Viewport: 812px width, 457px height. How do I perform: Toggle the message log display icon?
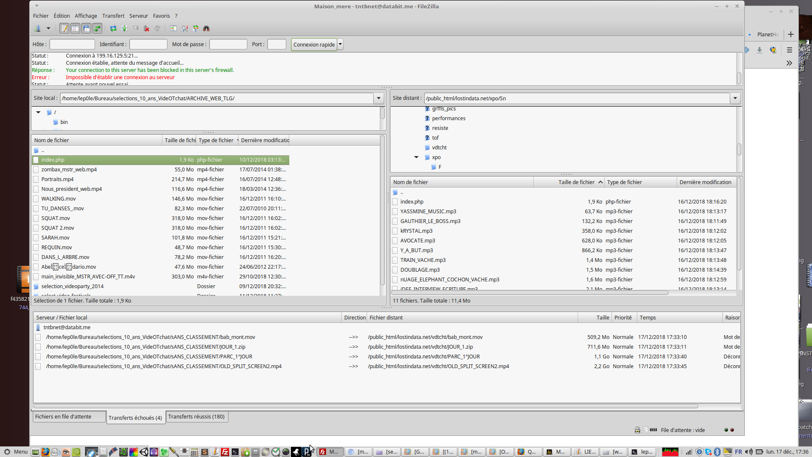click(64, 28)
